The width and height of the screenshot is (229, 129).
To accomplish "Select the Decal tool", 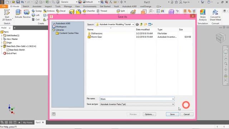I will pos(61,11).
